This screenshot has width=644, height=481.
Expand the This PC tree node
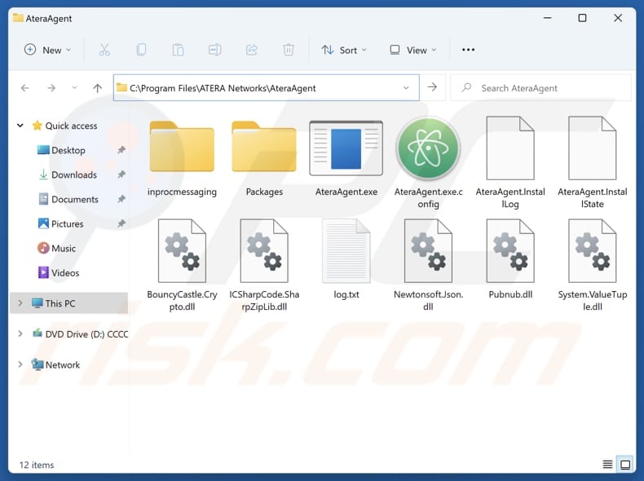coord(20,303)
